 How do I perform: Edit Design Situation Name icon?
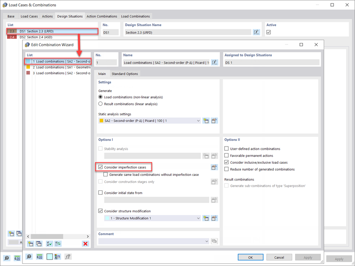click(x=256, y=32)
